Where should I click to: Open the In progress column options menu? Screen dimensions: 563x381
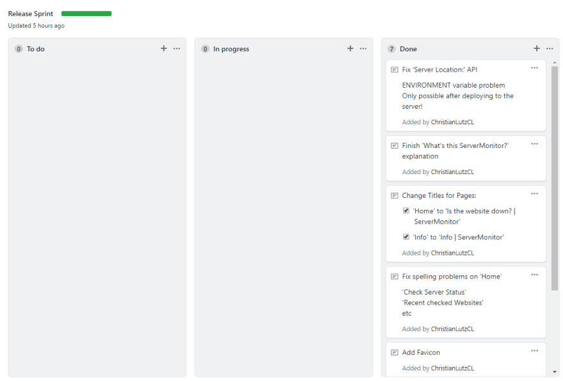tap(363, 49)
